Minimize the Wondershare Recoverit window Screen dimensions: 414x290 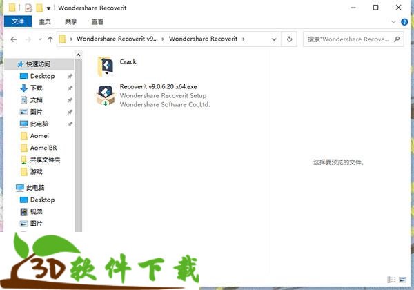coord(353,8)
